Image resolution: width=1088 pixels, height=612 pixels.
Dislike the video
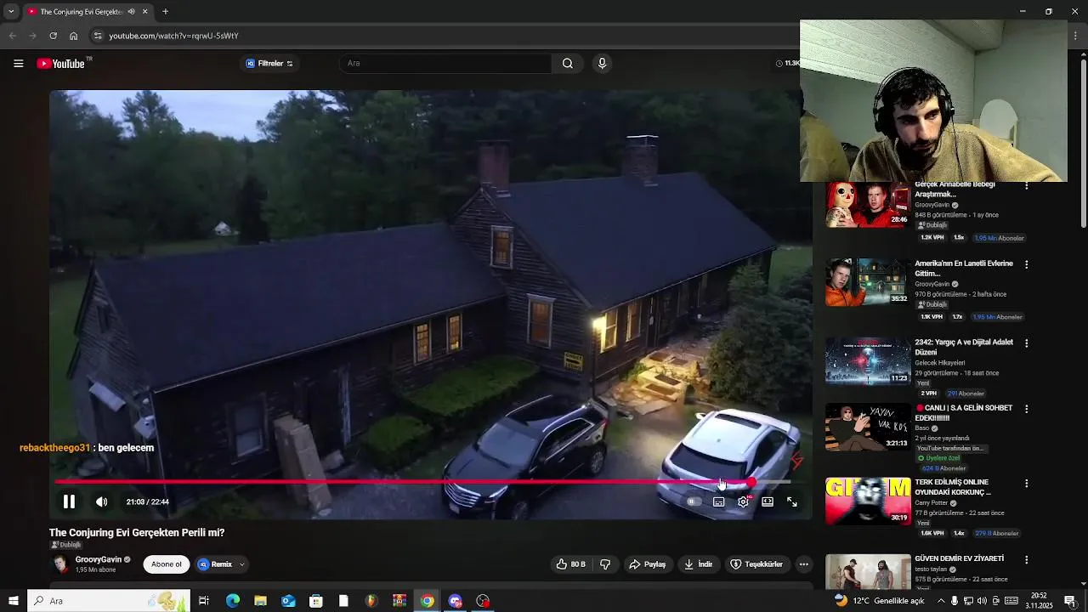click(605, 564)
